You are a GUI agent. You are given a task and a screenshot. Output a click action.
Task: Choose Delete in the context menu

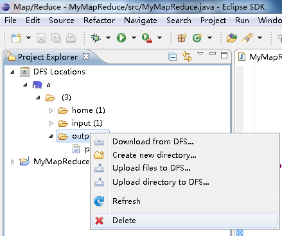[185, 221]
